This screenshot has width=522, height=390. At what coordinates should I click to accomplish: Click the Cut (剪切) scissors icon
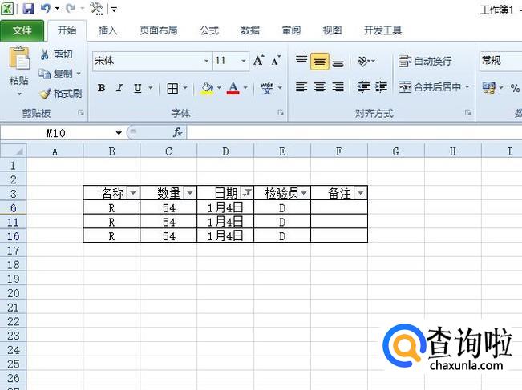pos(44,54)
